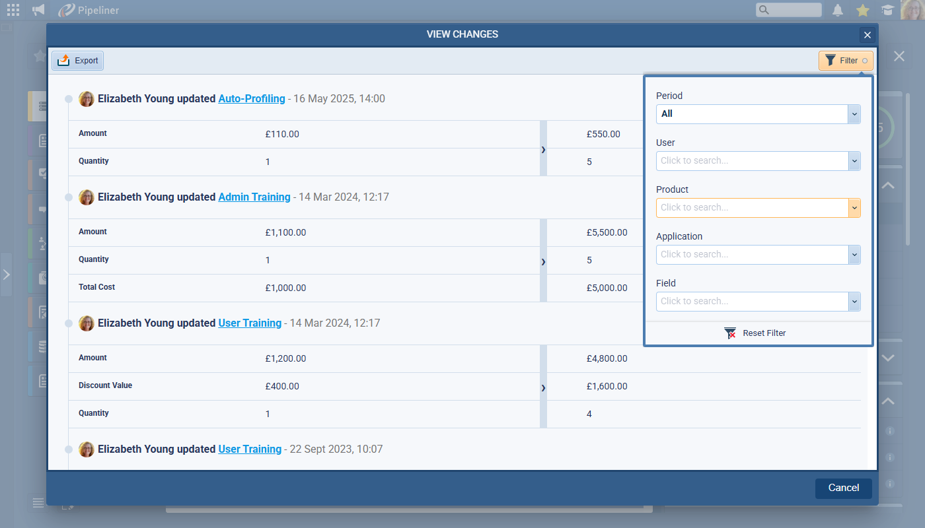Click the user profile avatar in header
Image resolution: width=925 pixels, height=528 pixels.
point(912,10)
